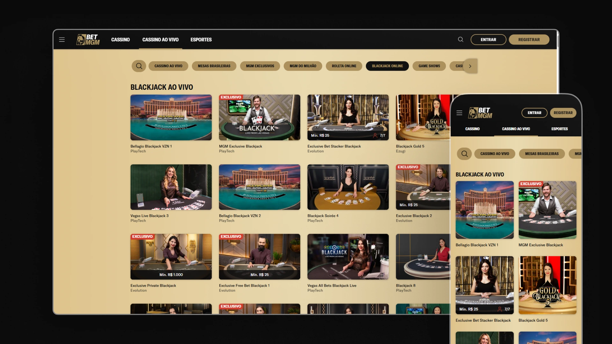
Task: Select the CASSINO AO VIVO desktop tab
Action: point(160,39)
